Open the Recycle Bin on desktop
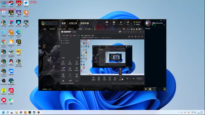Image resolution: width=205 pixels, height=115 pixels. (4, 14)
